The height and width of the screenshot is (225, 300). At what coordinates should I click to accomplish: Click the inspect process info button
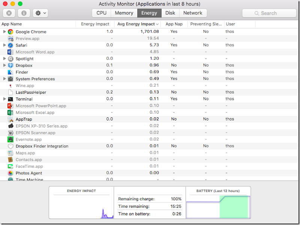coord(24,13)
